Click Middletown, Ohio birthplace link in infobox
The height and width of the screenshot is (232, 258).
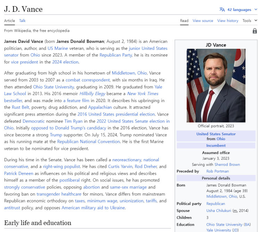[222, 196]
